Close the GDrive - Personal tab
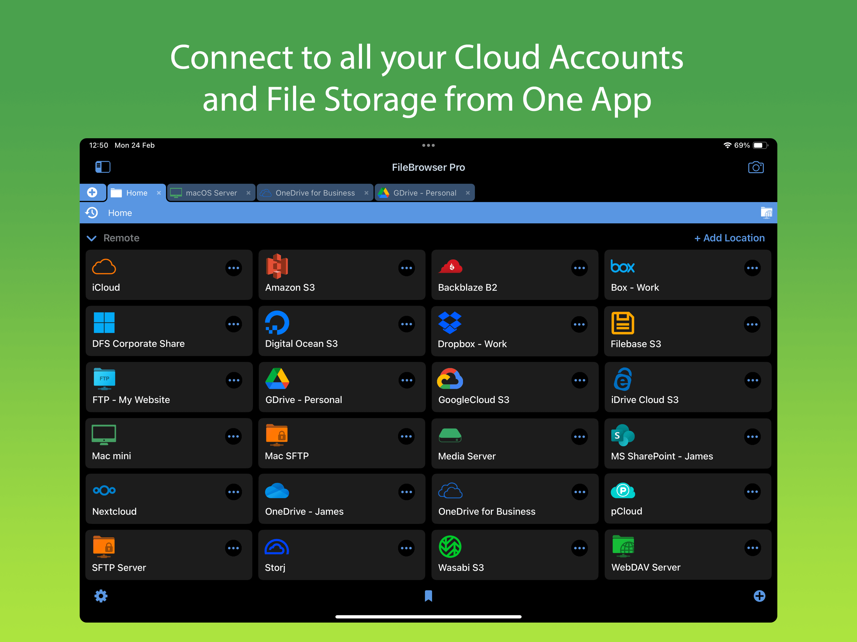Viewport: 857px width, 642px height. click(x=468, y=193)
